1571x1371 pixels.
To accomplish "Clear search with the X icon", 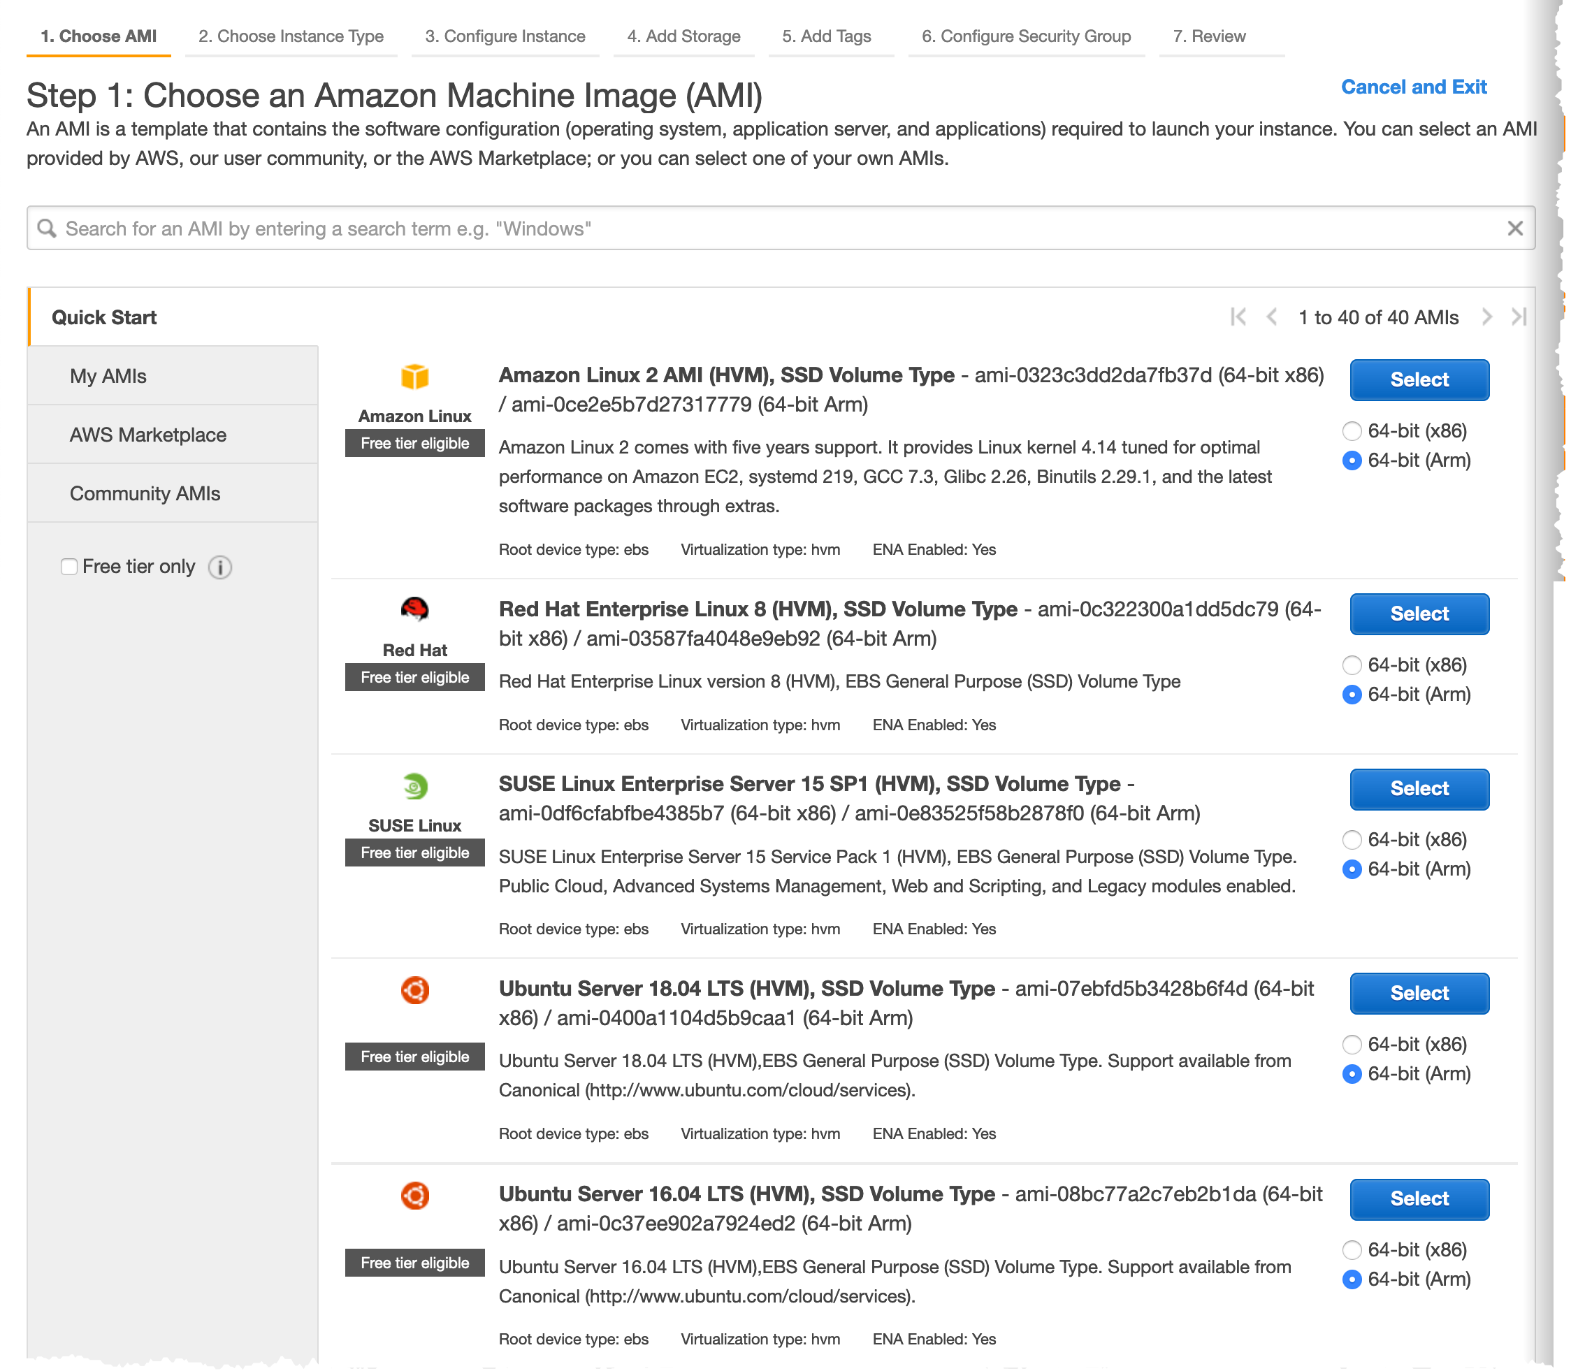I will coord(1514,228).
